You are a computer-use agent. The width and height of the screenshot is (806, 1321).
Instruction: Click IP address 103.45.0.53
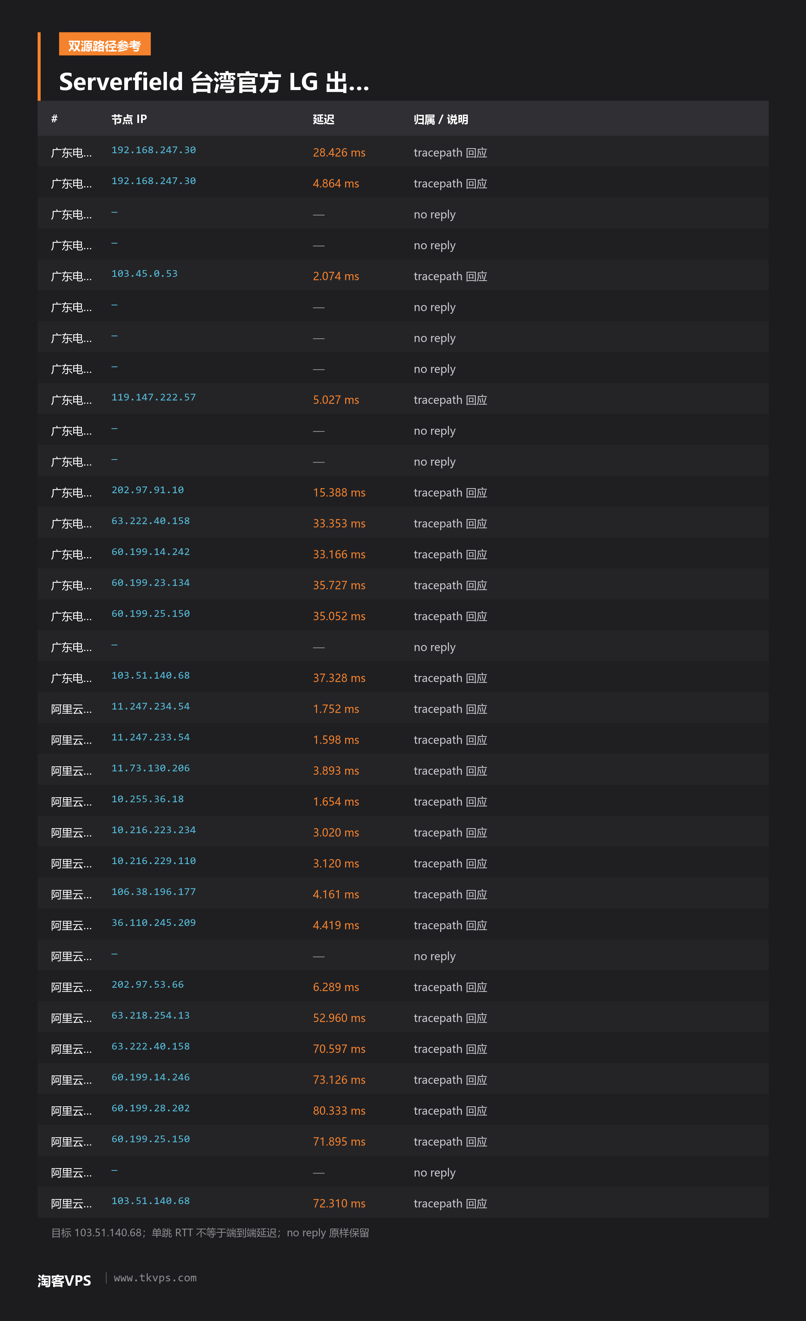point(145,273)
